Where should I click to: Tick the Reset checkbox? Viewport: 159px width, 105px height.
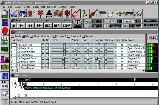tap(83, 36)
